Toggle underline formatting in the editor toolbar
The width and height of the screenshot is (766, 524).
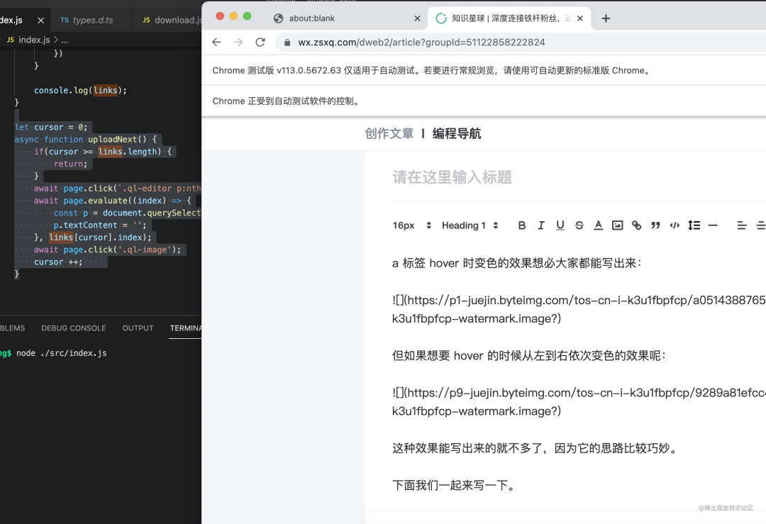(560, 225)
